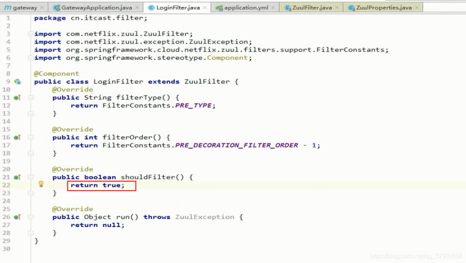Screen dimensions: 466x263
Task: Click 'PRE_TYPE' constant in filterType
Action: click(193, 105)
